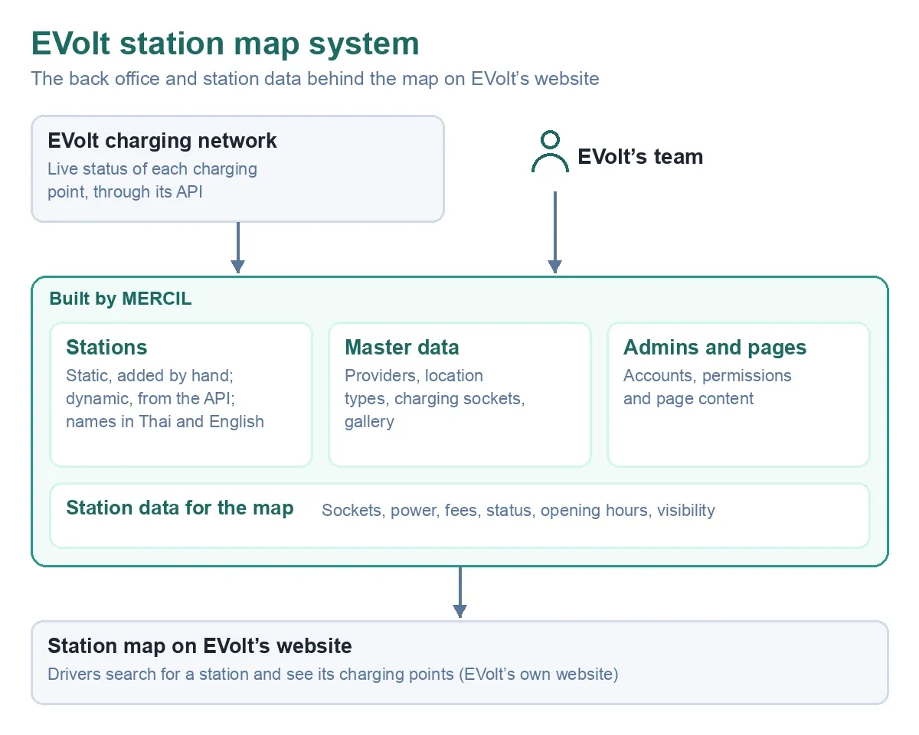Click 'Live status of each charging point' description
919x735 pixels.
coord(152,181)
